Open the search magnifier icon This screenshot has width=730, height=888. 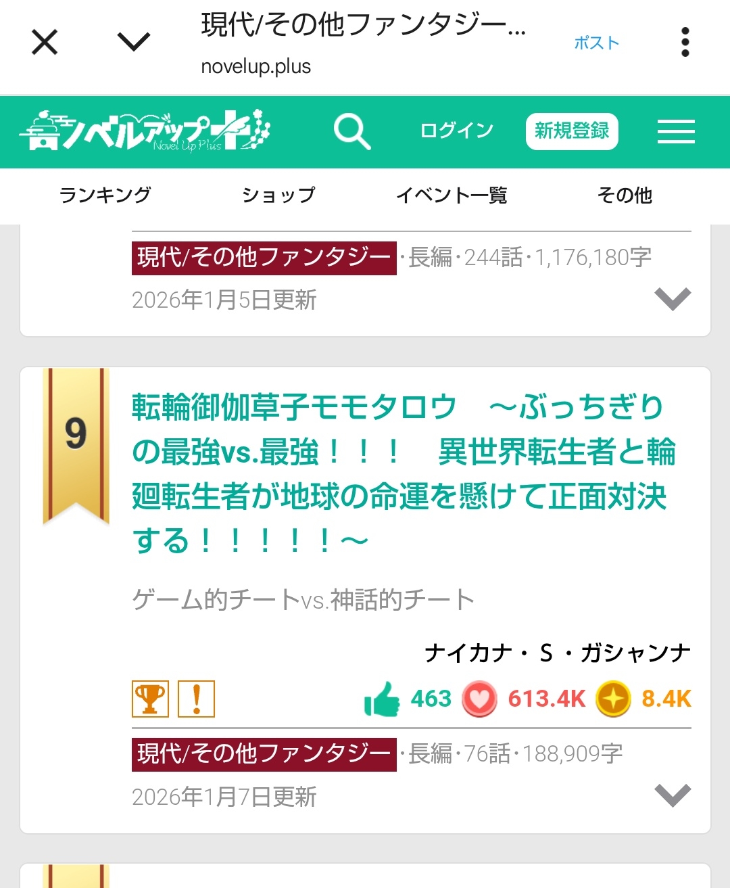tap(352, 131)
